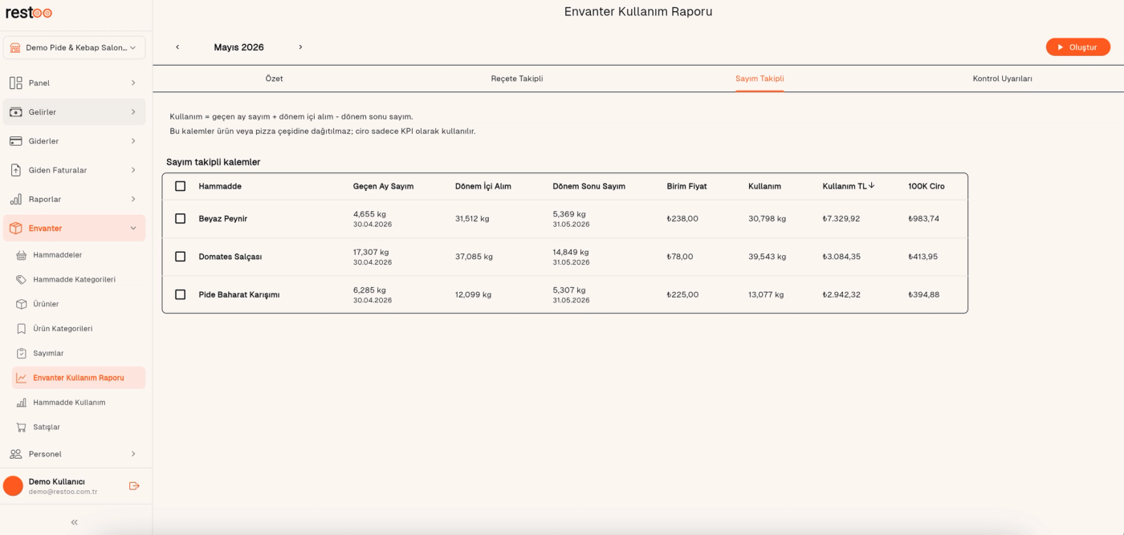Viewport: 1124px width, 535px height.
Task: Select the Sayım Takipli tab
Action: point(760,79)
